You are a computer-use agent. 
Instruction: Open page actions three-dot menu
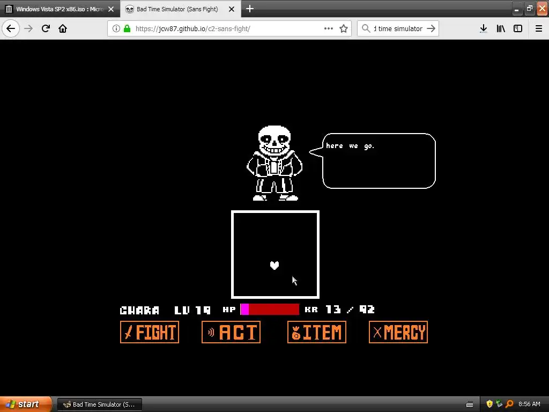tap(329, 28)
